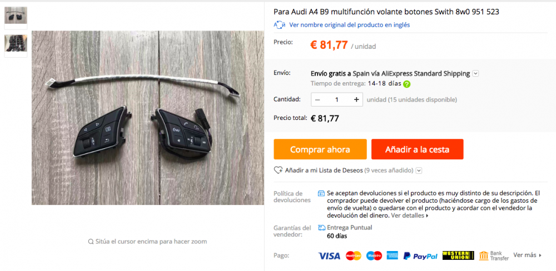Click the wishlist heart icon
The image size is (556, 271).
(278, 170)
